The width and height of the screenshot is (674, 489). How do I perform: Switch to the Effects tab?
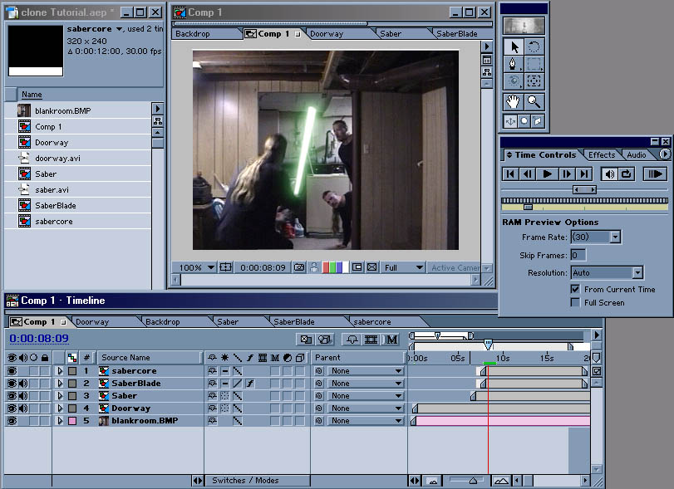tap(601, 154)
